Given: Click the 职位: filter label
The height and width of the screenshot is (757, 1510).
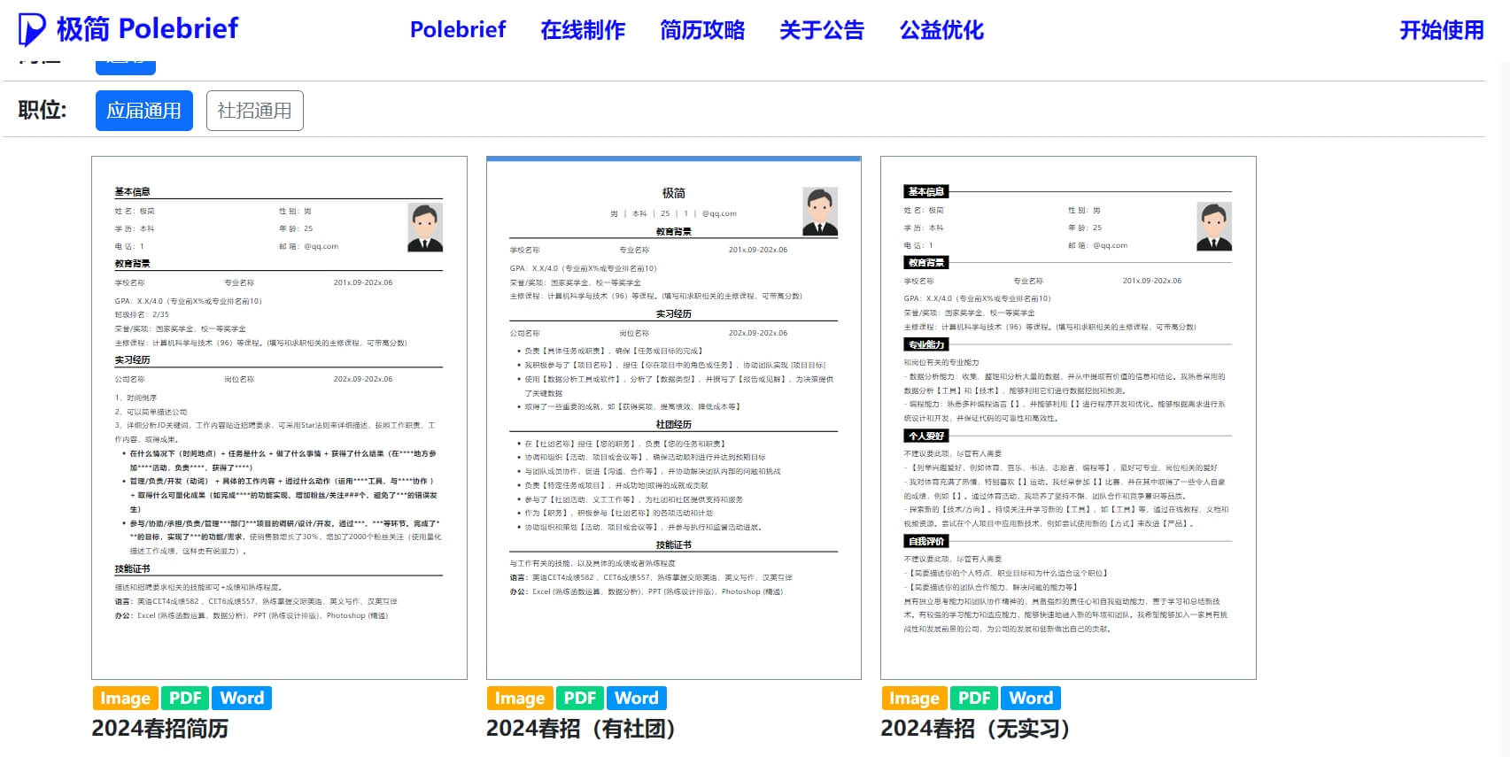Looking at the screenshot, I should 43,110.
